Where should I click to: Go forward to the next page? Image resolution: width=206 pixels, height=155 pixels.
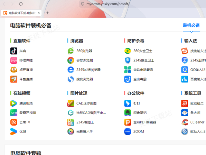point(12,4)
